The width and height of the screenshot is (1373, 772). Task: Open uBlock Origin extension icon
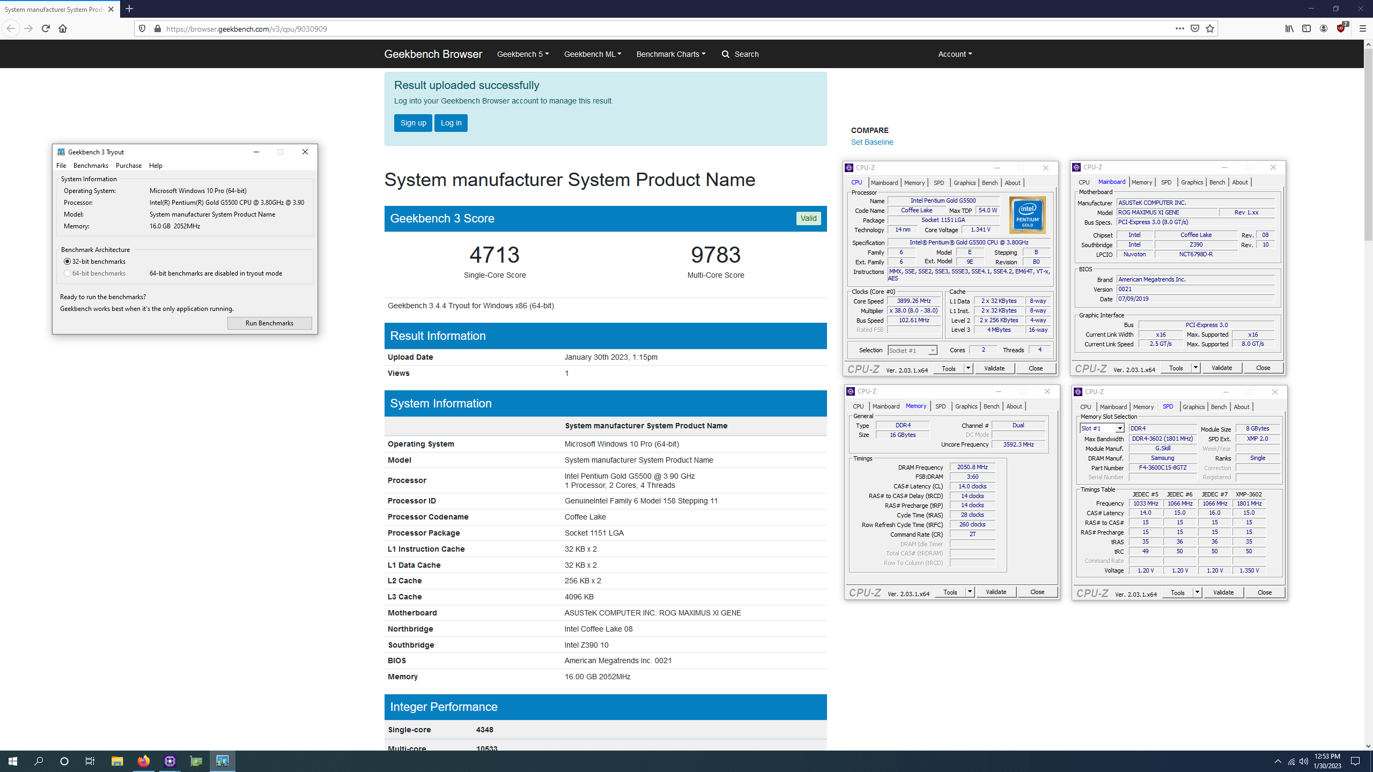tap(1341, 28)
